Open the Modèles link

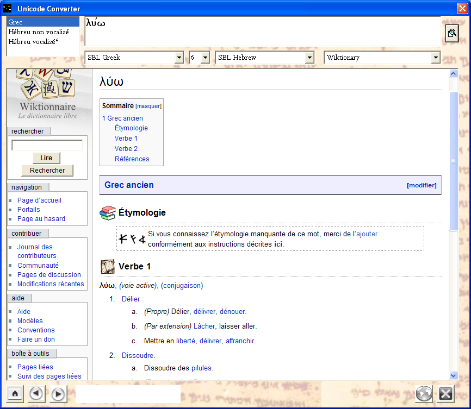coord(30,321)
